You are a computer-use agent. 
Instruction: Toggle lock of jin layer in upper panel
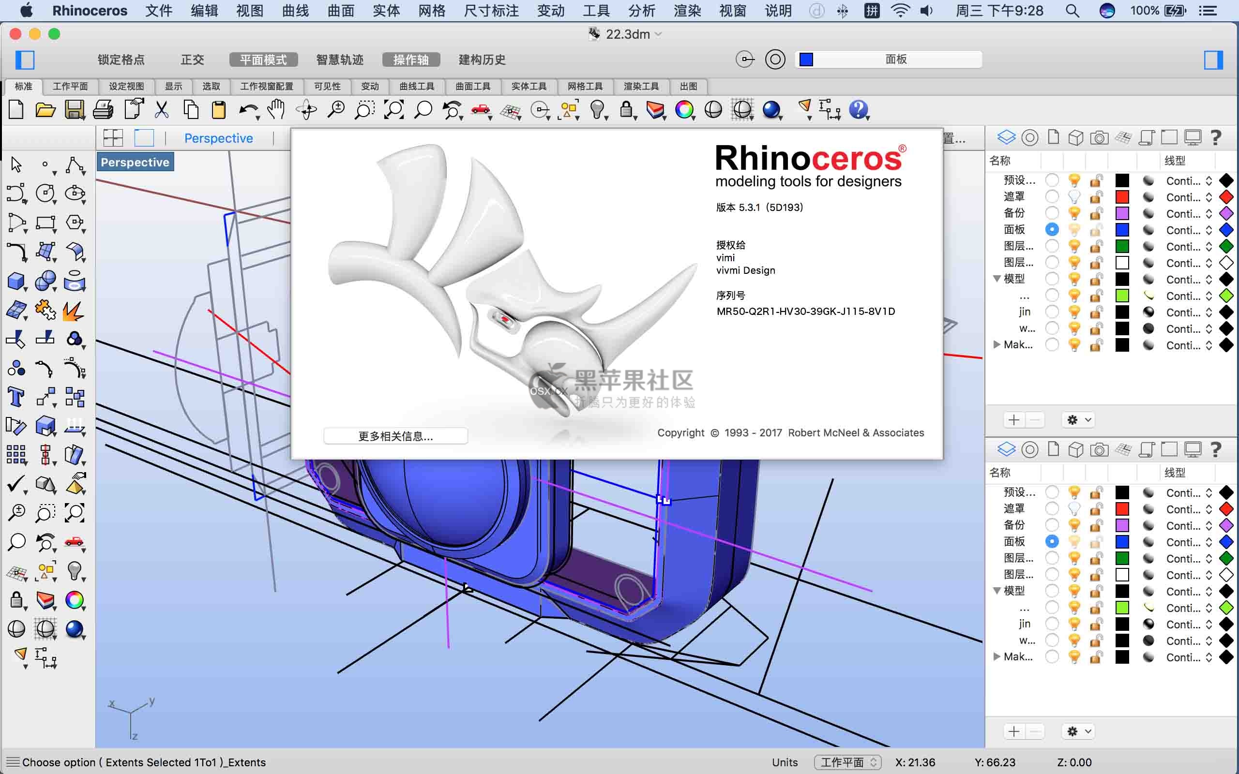tap(1096, 312)
